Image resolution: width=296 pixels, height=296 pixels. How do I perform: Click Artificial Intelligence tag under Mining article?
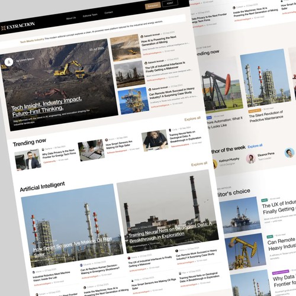tap(152, 53)
